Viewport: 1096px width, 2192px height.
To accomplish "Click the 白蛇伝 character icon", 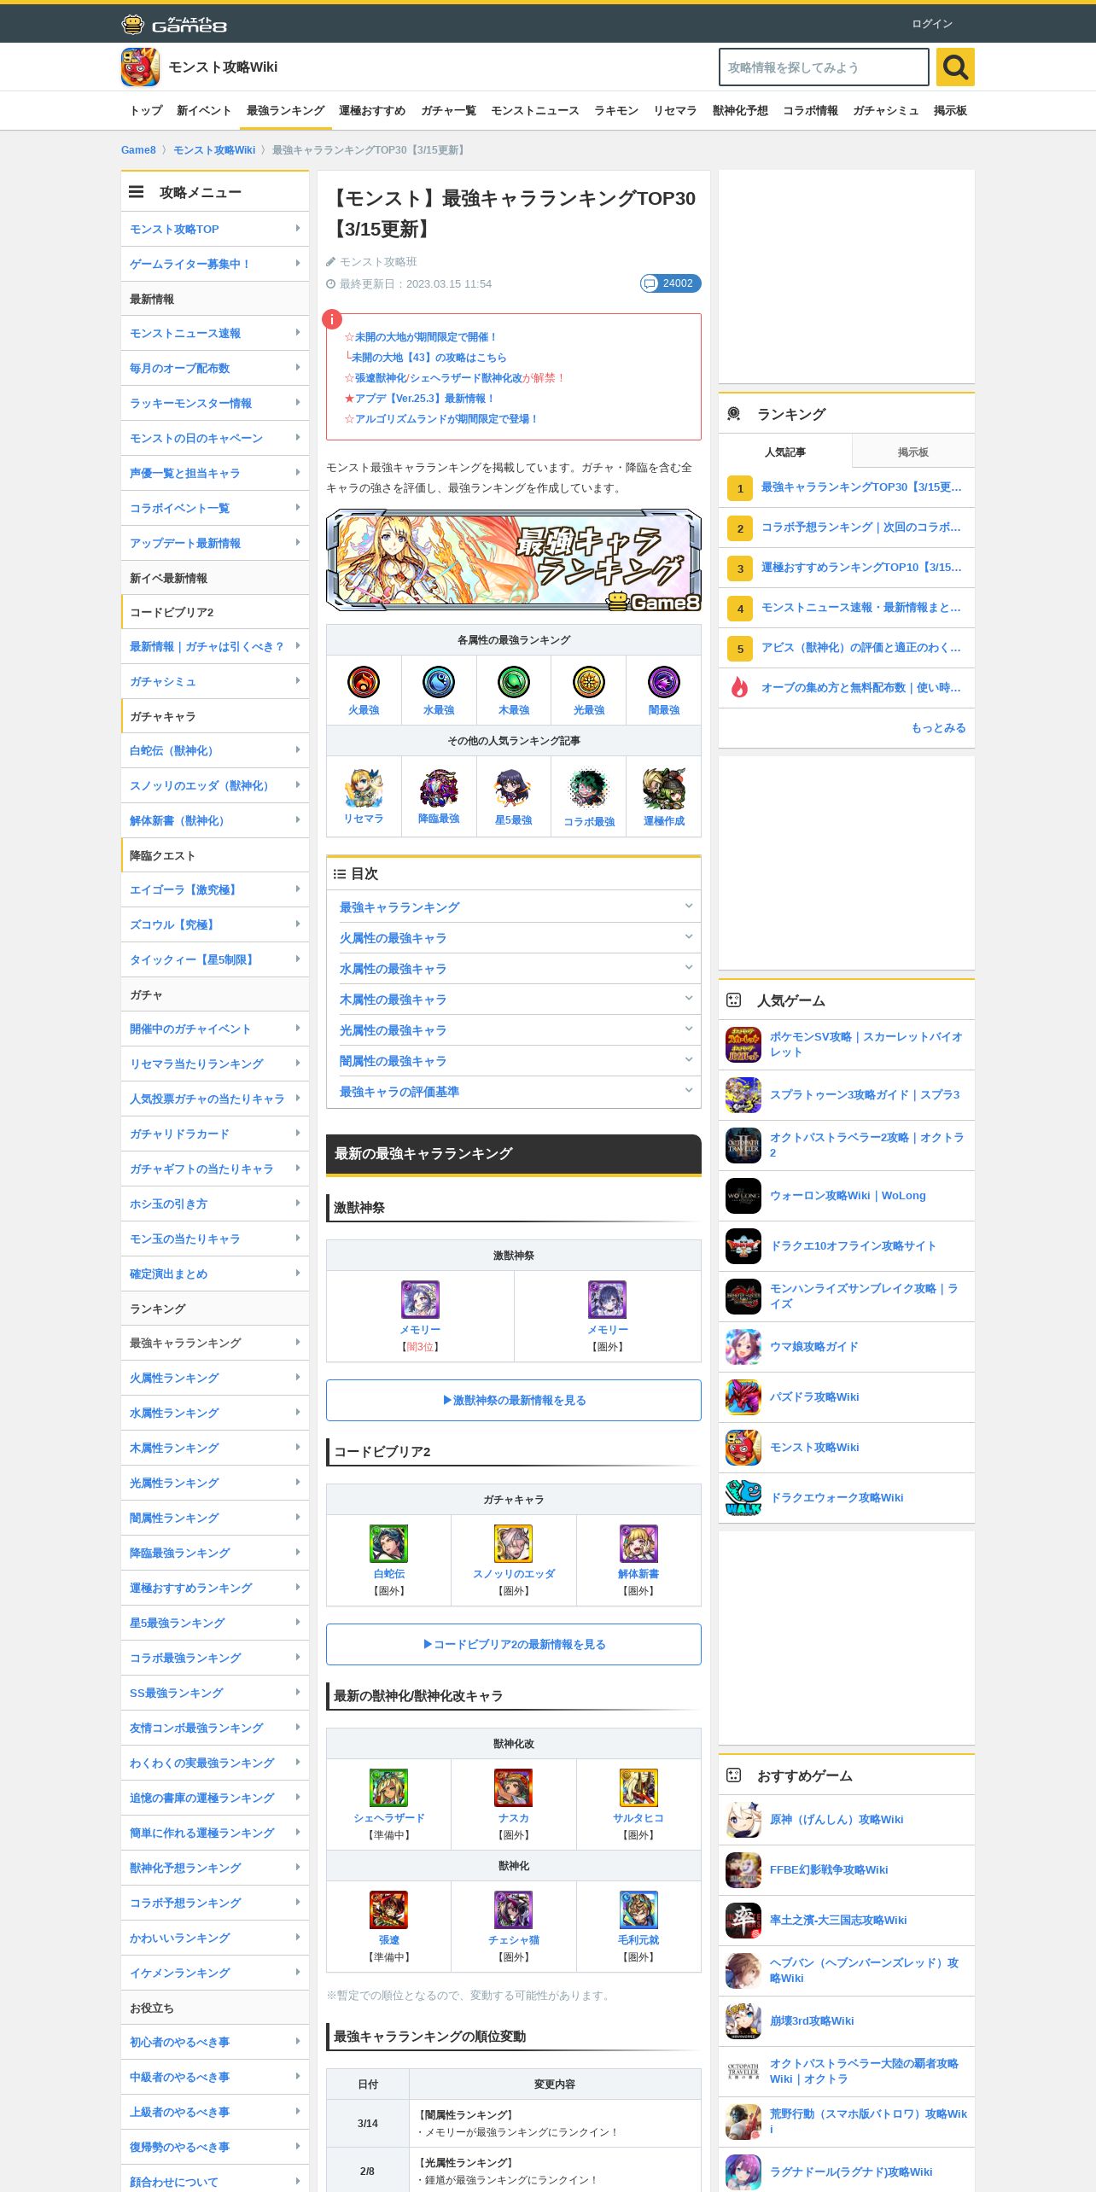I will pyautogui.click(x=388, y=1543).
